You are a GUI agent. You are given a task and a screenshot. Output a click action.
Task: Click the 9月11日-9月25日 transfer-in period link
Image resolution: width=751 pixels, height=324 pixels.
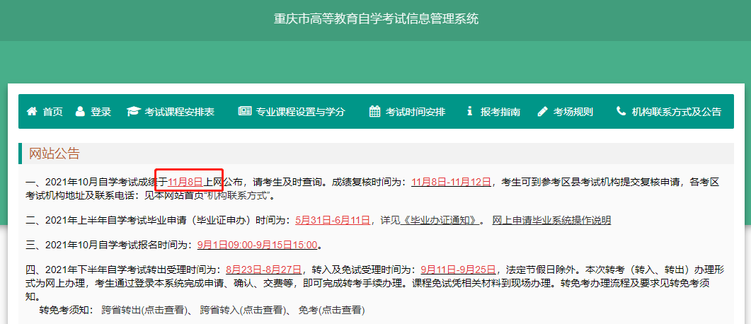(458, 270)
